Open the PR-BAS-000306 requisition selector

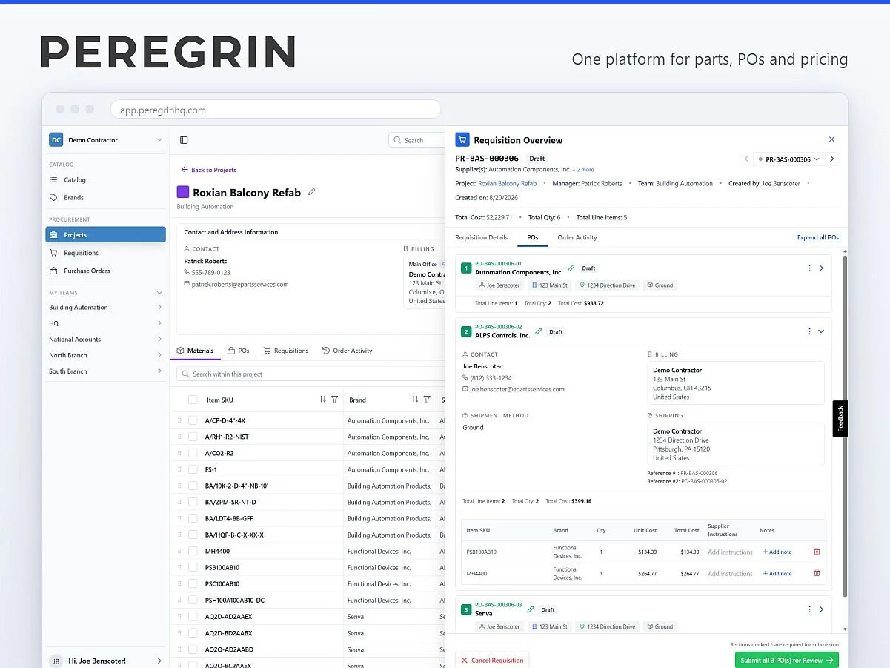click(788, 159)
